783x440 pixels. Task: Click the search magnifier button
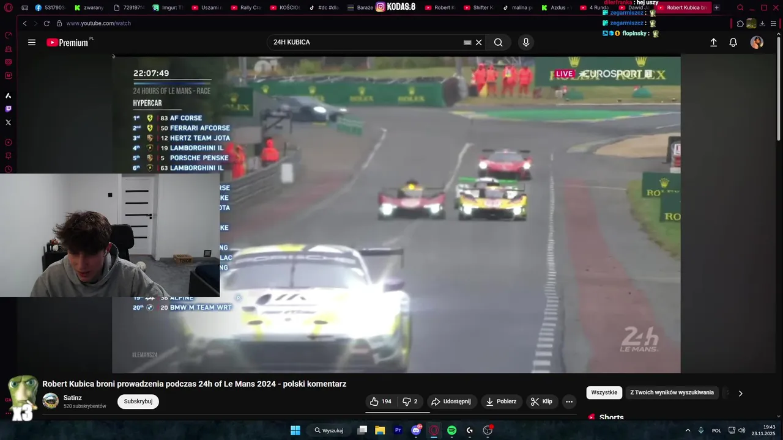point(499,42)
